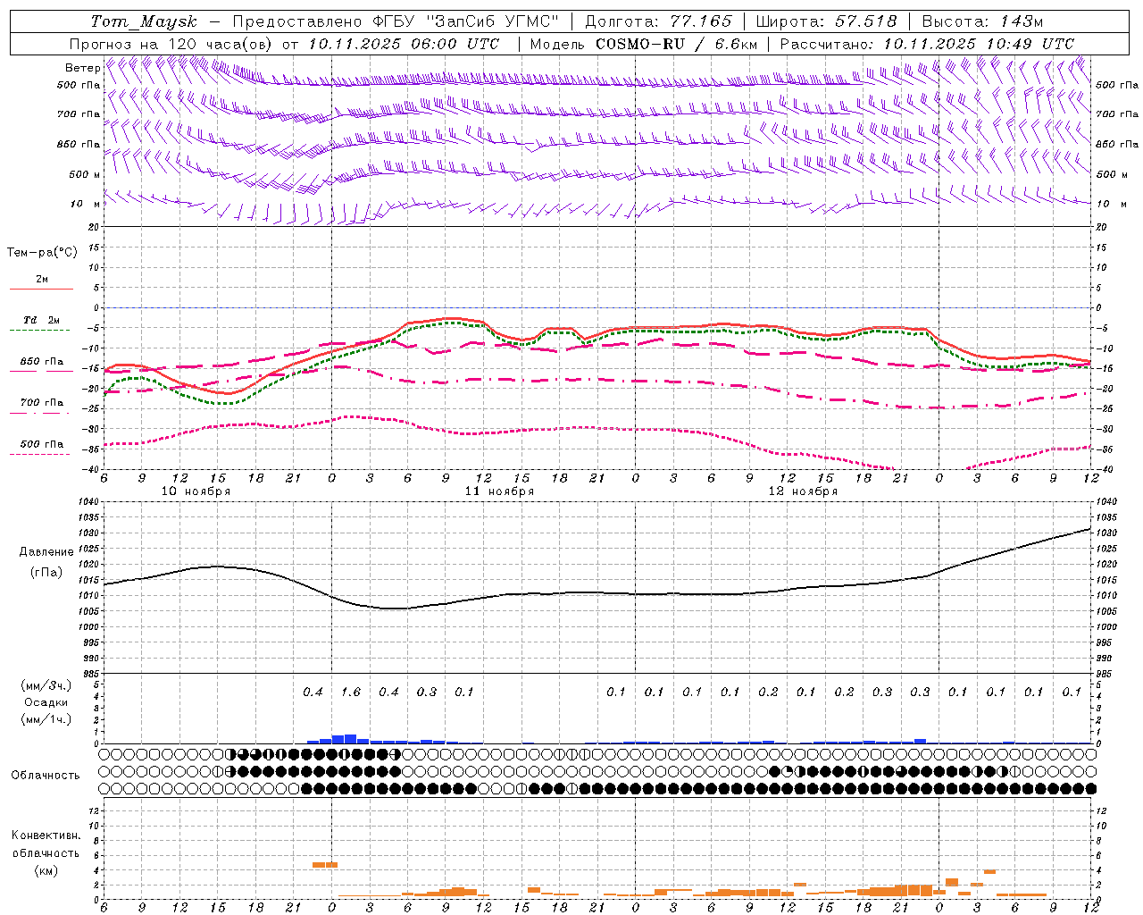Viewport: 1143px width, 915px height.
Task: Click the calculation time '10.11.2025 10:49 UTC'
Action: 979,44
